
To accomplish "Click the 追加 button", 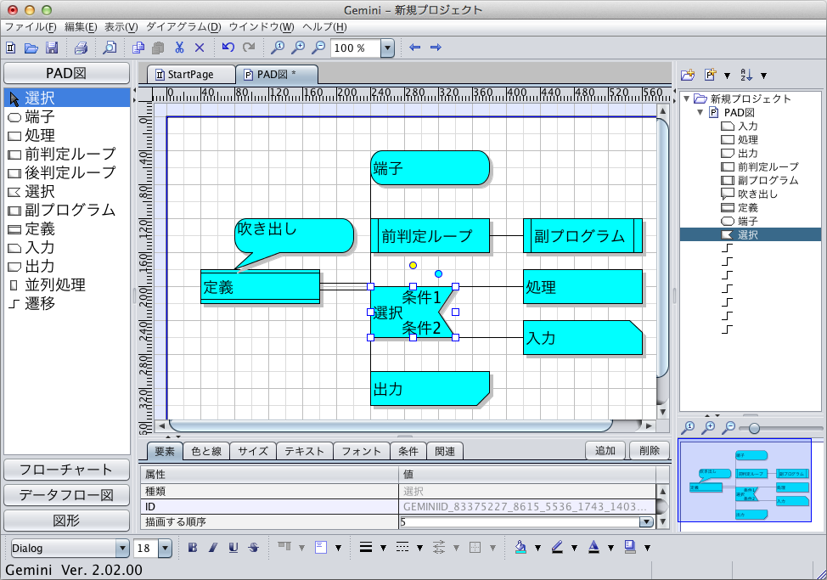I will [x=605, y=451].
